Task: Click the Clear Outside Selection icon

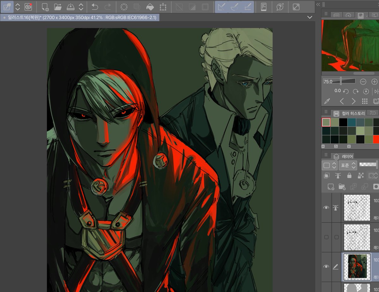Action: [x=137, y=7]
